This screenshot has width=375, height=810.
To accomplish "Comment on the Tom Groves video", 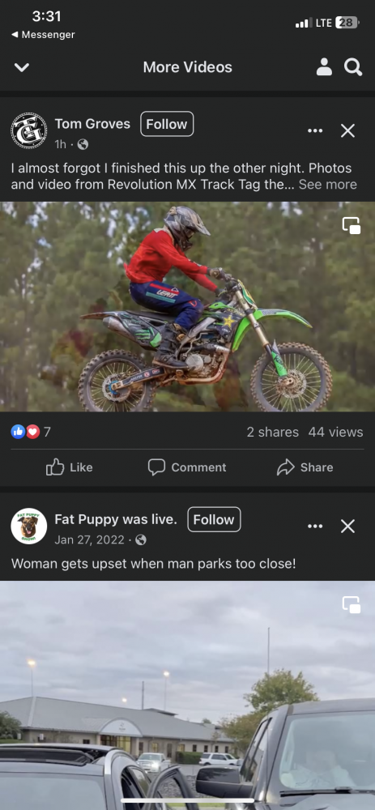I will 187,467.
